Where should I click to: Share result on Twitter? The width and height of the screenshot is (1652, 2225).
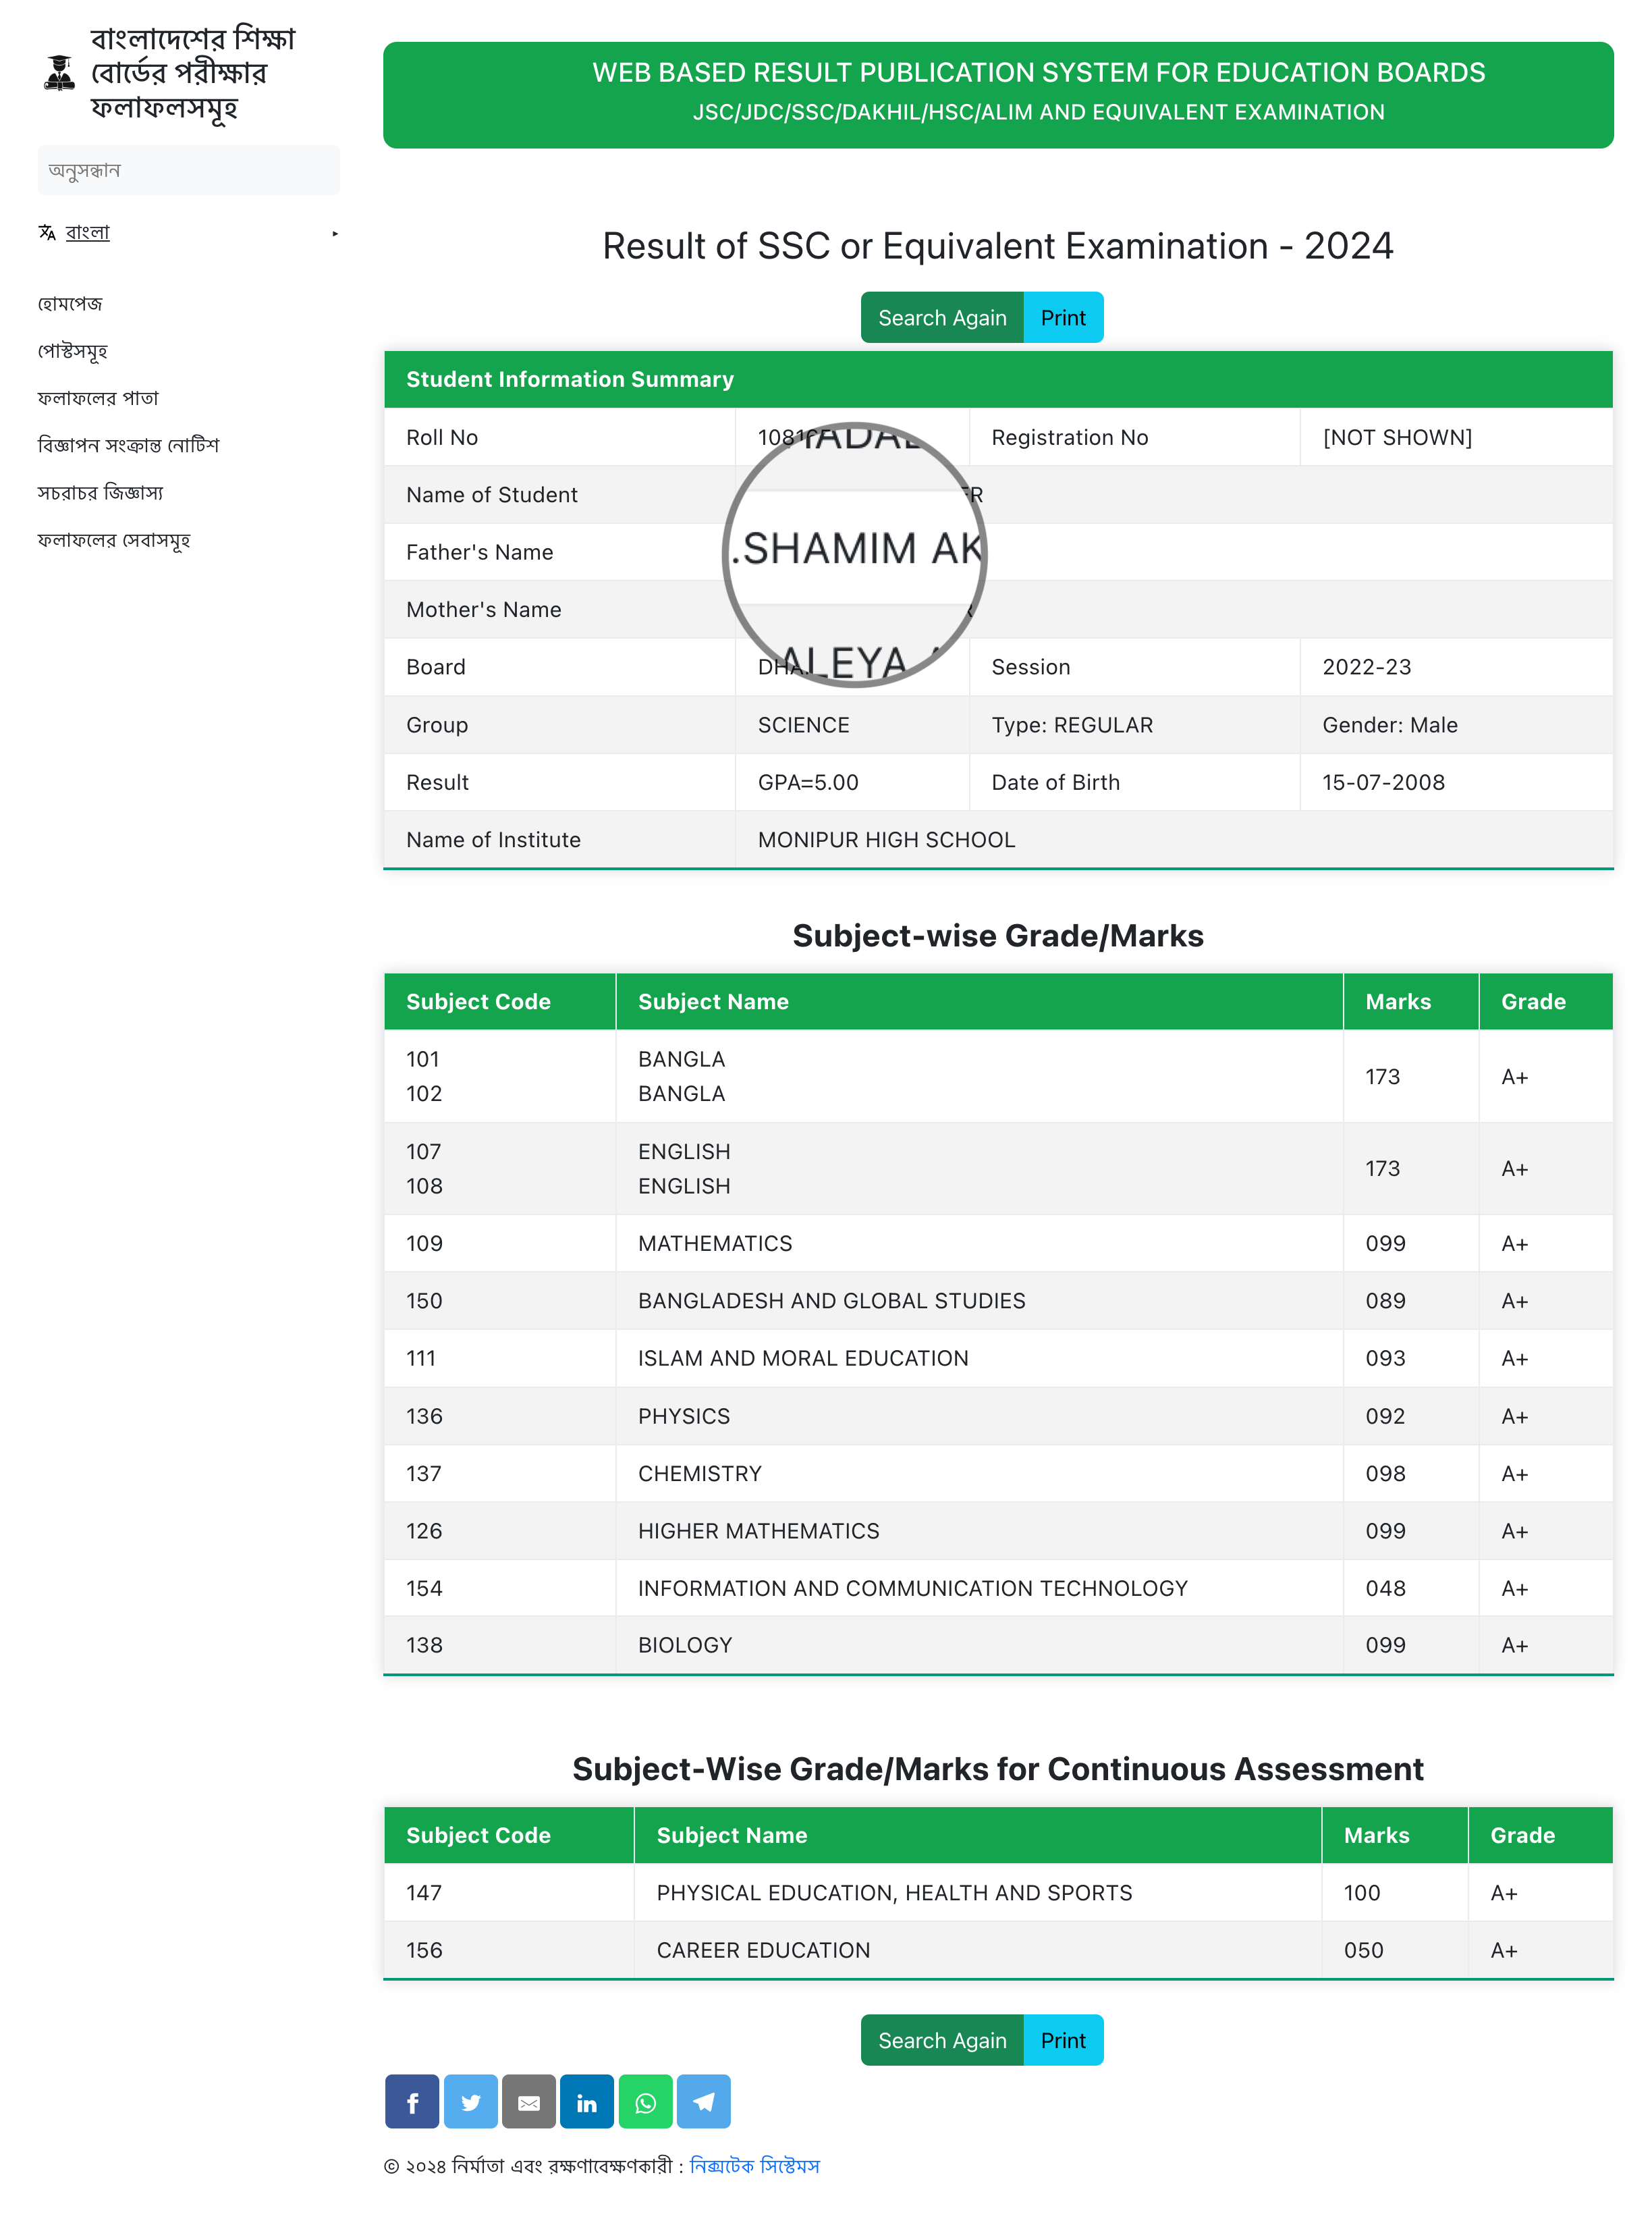(470, 2102)
